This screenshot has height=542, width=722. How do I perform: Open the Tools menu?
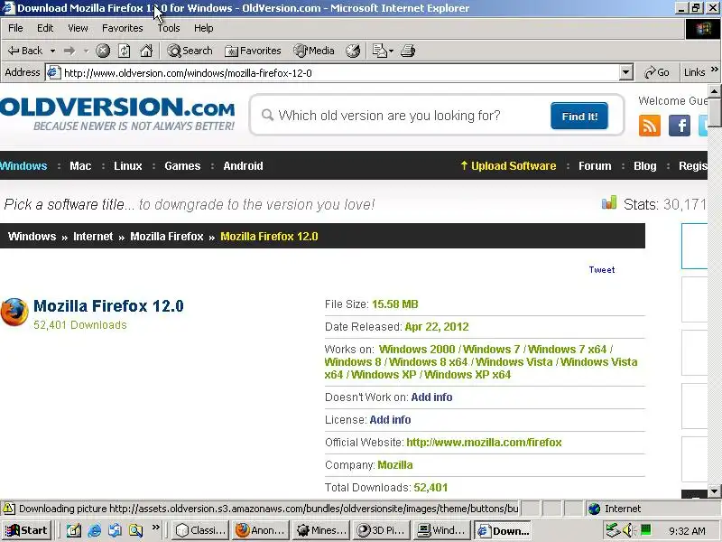pyautogui.click(x=169, y=28)
